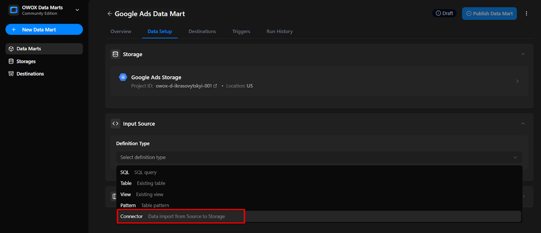This screenshot has width=541, height=233.
Task: Click the Storage database icon in section header
Action: pyautogui.click(x=115, y=54)
